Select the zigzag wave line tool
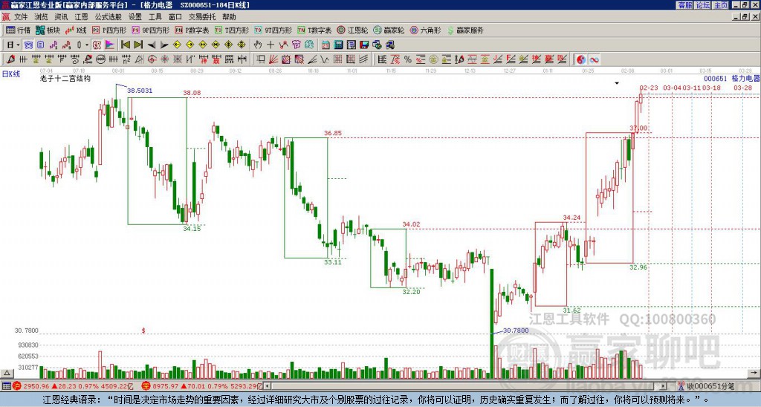Screen dimensions: 761x407 click(x=324, y=59)
